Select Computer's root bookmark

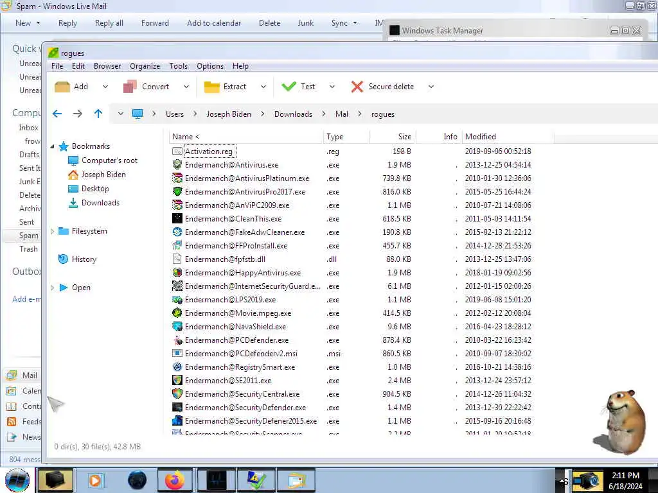coord(109,160)
